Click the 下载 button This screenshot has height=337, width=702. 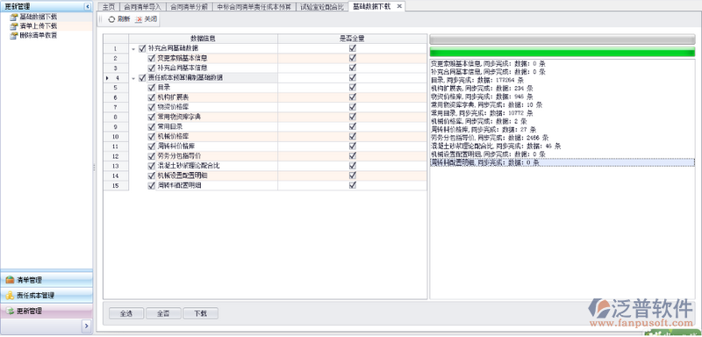pyautogui.click(x=201, y=313)
